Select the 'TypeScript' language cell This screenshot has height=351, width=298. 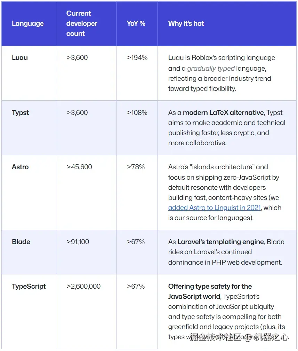point(29,287)
